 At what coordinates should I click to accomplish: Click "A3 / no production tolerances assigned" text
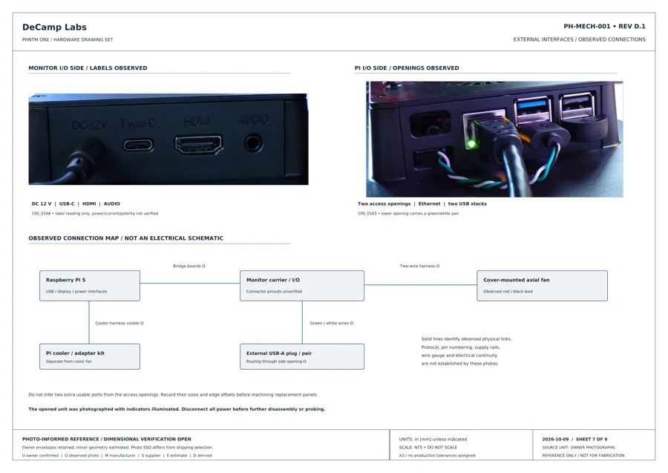point(437,455)
